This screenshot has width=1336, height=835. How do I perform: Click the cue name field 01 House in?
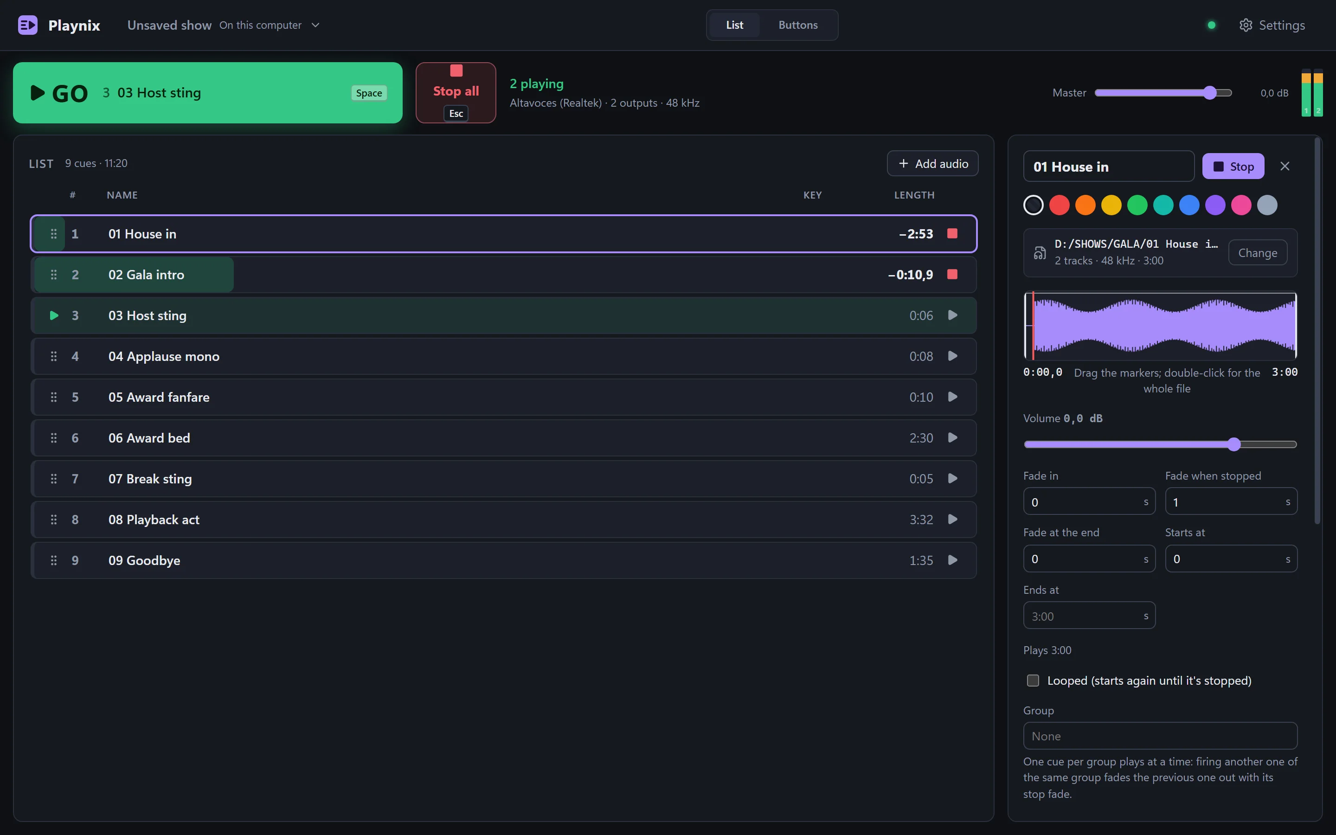[1109, 166]
